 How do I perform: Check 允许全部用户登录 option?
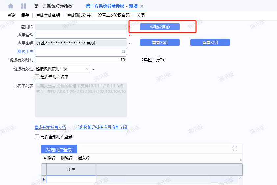[x=37, y=137]
